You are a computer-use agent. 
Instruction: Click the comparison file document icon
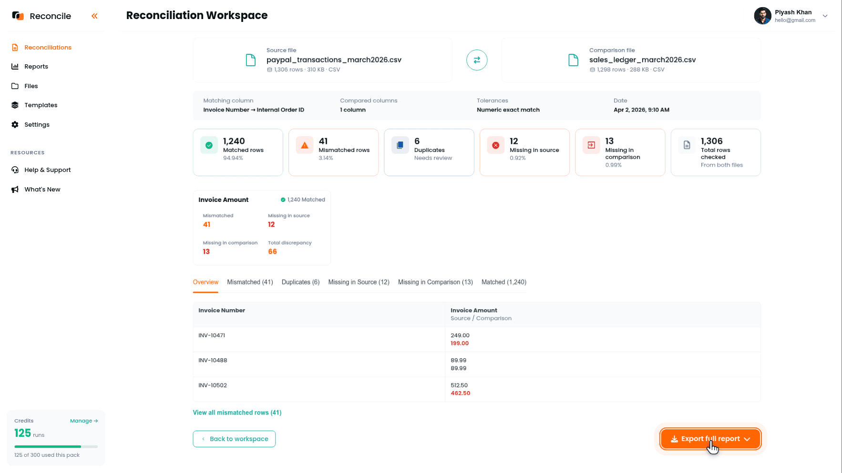click(x=573, y=60)
